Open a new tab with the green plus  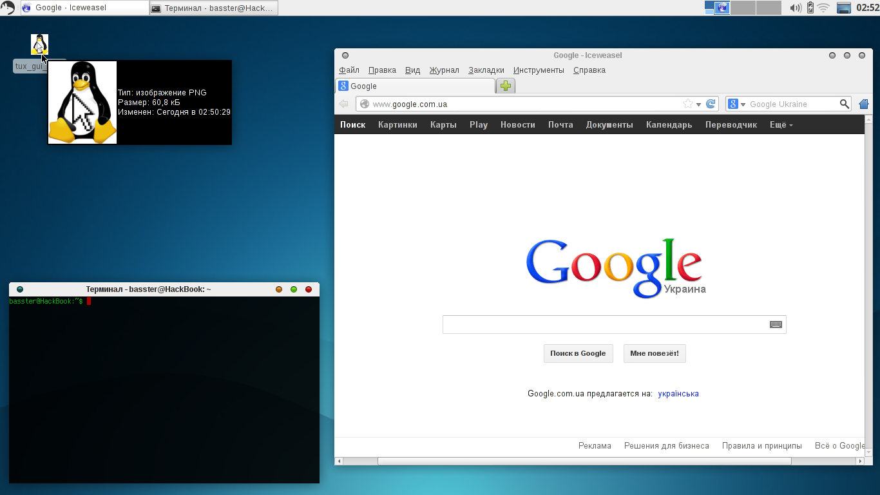506,86
